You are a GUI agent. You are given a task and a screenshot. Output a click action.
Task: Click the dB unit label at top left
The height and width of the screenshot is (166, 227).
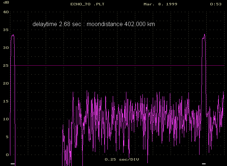(x=5, y=5)
